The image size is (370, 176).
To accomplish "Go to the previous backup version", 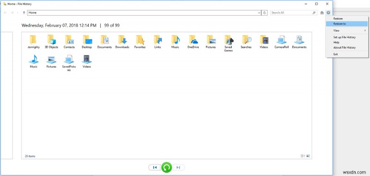I will tap(155, 168).
